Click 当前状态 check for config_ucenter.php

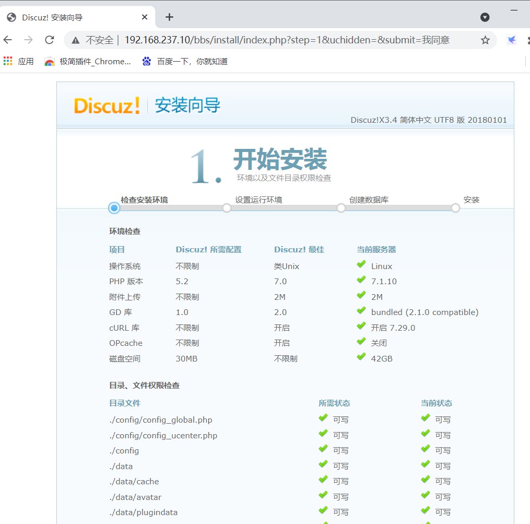(426, 433)
